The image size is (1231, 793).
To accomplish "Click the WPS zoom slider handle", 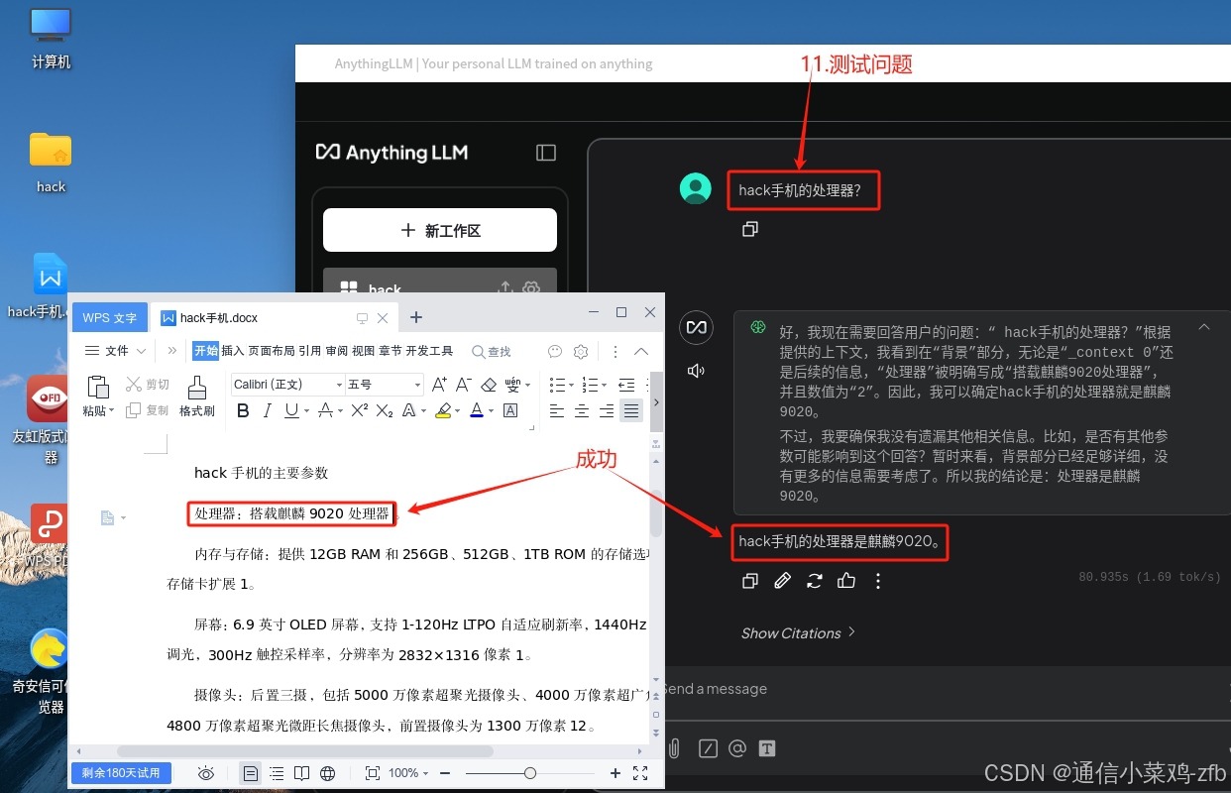I will (x=530, y=773).
